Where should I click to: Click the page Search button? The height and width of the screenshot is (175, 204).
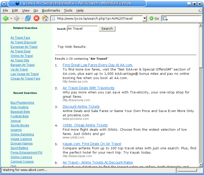107,29
